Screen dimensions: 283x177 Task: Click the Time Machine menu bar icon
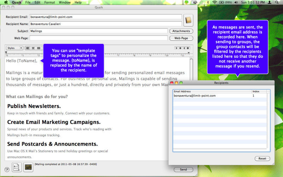(x=201, y=2)
